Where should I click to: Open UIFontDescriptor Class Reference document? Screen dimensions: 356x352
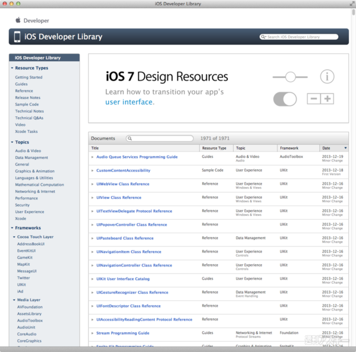(128, 306)
